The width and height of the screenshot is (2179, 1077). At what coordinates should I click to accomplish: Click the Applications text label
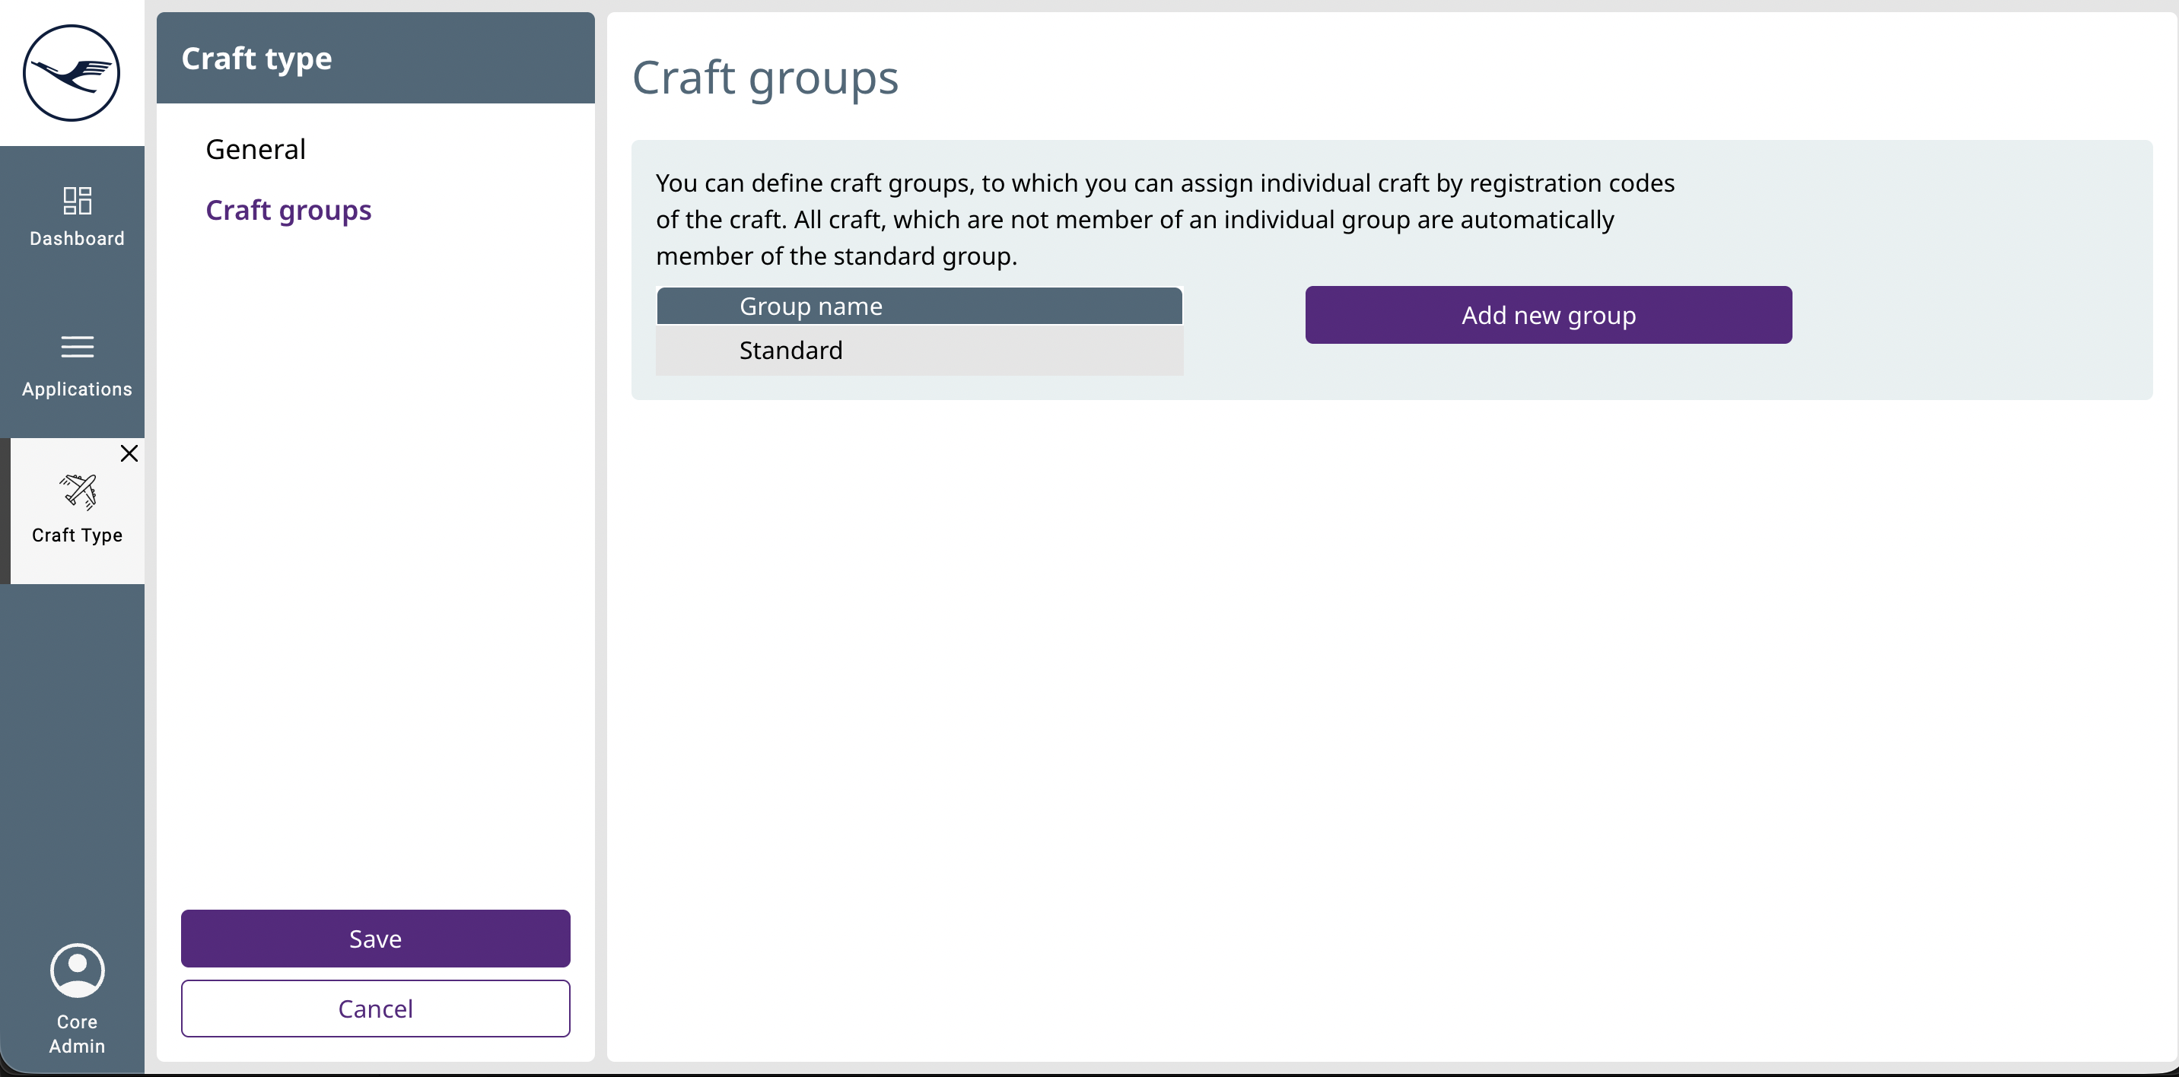tap(77, 389)
